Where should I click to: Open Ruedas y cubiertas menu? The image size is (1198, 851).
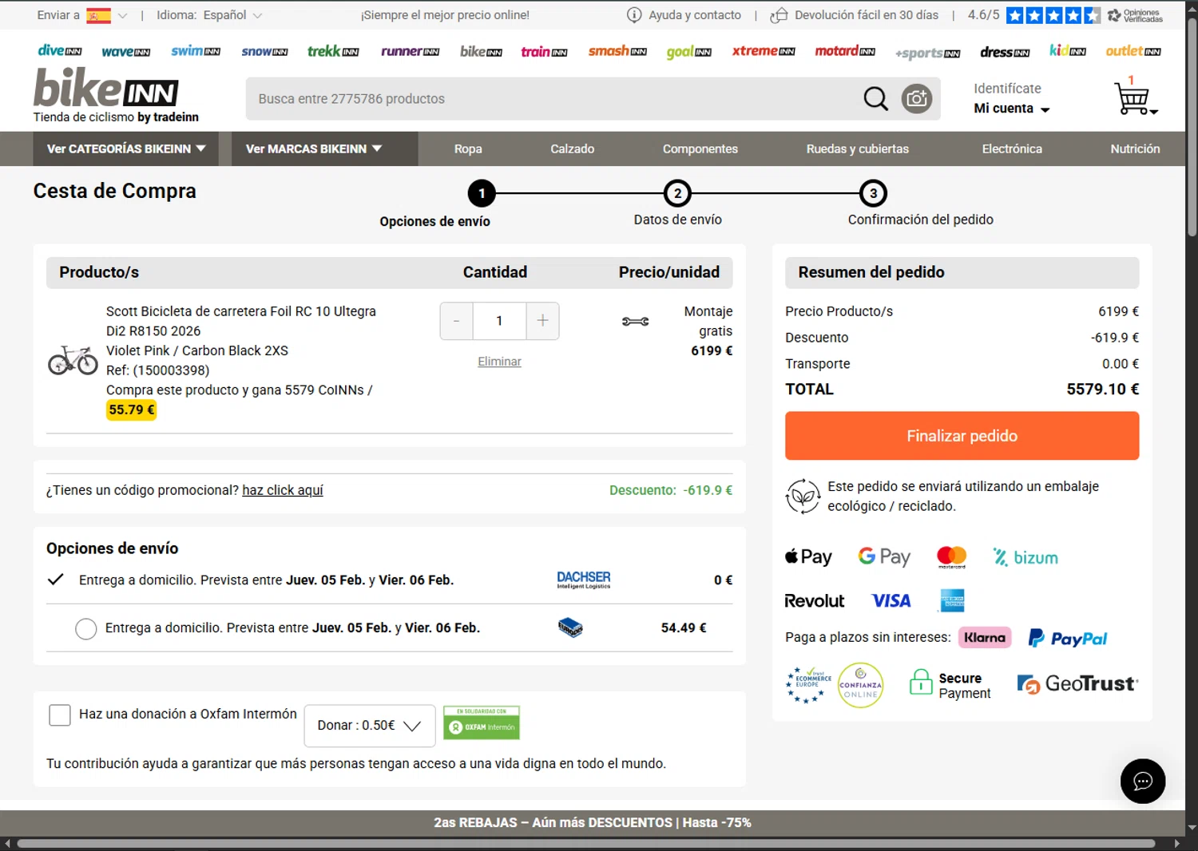(x=858, y=148)
